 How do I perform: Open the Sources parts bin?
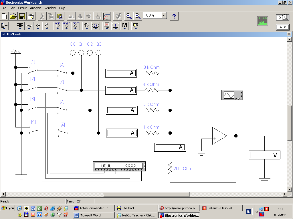coord(20,26)
